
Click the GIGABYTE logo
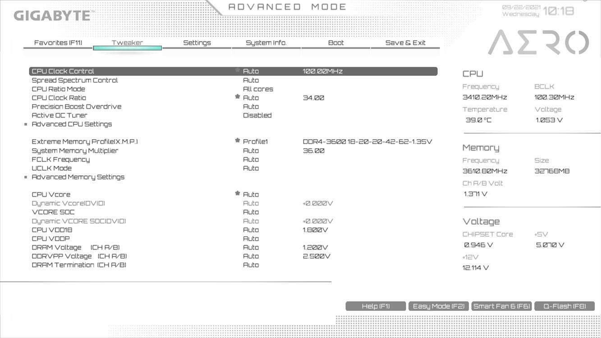click(52, 16)
